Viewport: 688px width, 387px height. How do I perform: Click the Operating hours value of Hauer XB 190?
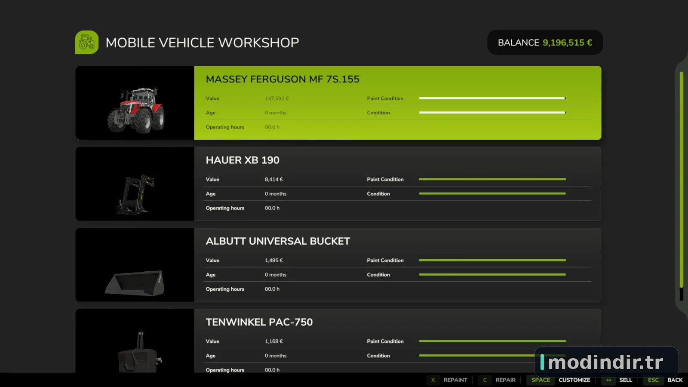(x=272, y=208)
